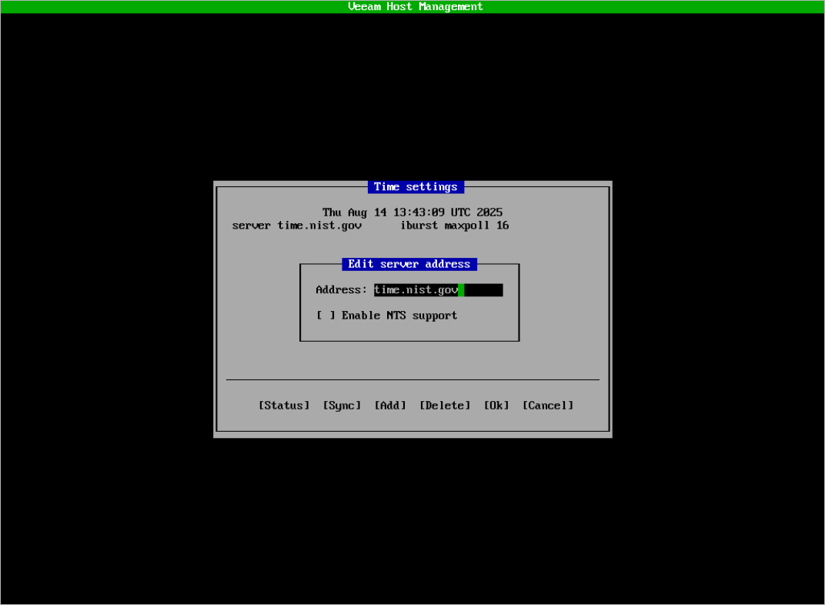Image resolution: width=825 pixels, height=605 pixels.
Task: Click the 'iburst maxpoll 16' server options text
Action: (x=454, y=226)
